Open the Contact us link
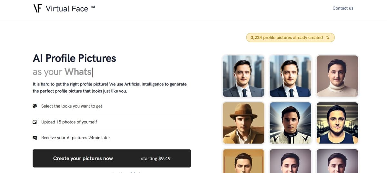The height and width of the screenshot is (173, 387). (x=343, y=8)
